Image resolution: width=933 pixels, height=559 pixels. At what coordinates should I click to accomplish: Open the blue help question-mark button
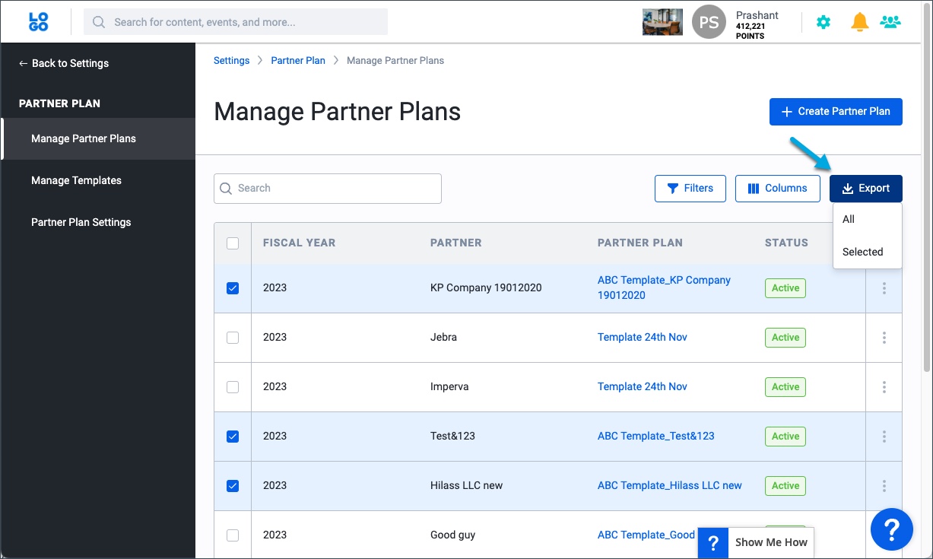click(x=891, y=529)
